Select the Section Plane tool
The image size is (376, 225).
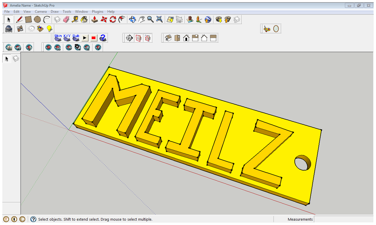pos(129,38)
